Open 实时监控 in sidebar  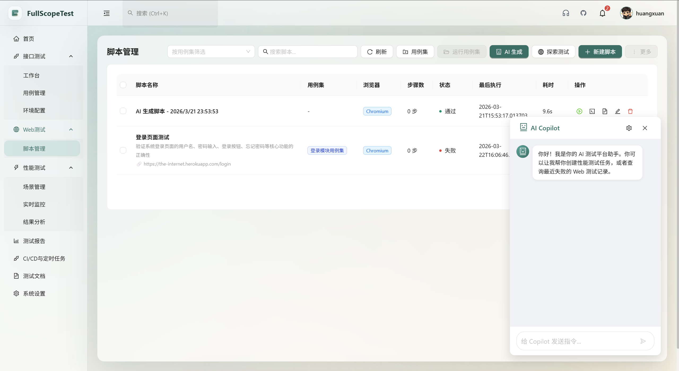tap(43, 204)
